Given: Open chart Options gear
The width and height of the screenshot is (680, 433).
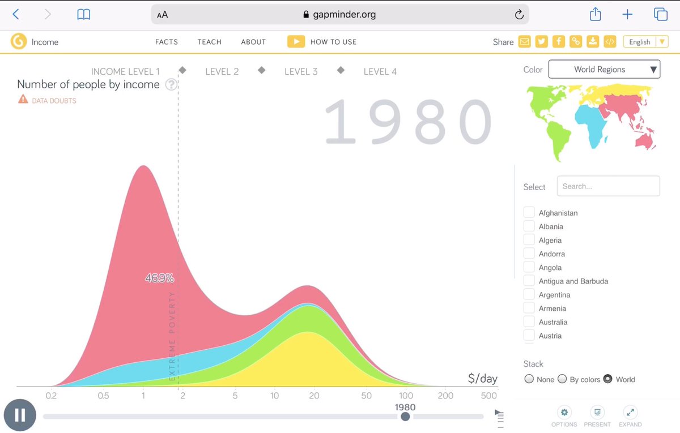Looking at the screenshot, I should point(564,413).
